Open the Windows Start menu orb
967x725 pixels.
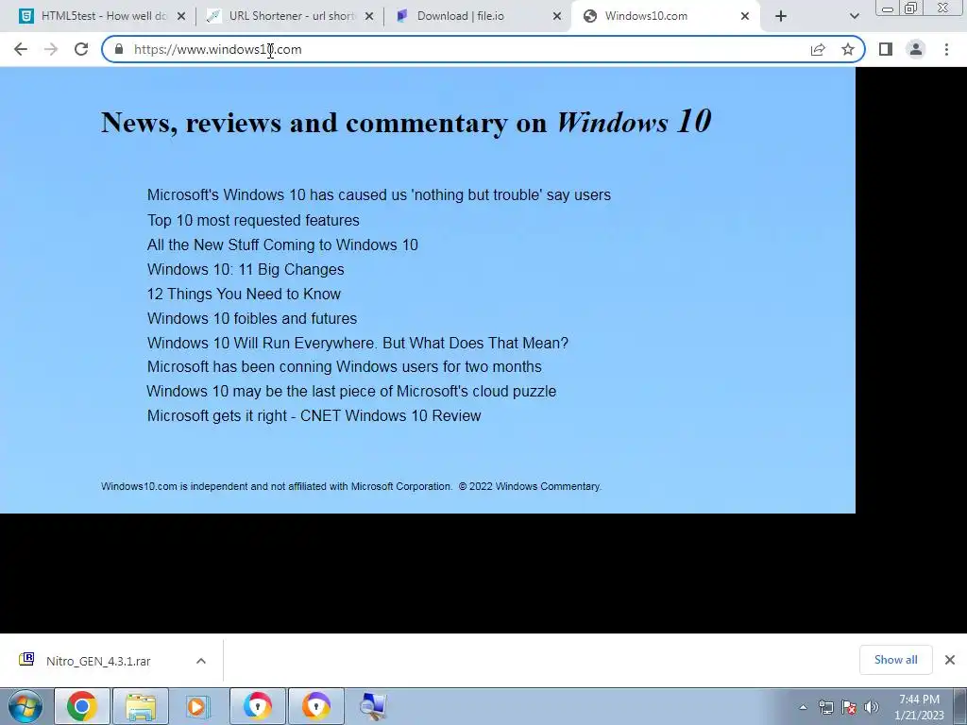[25, 706]
